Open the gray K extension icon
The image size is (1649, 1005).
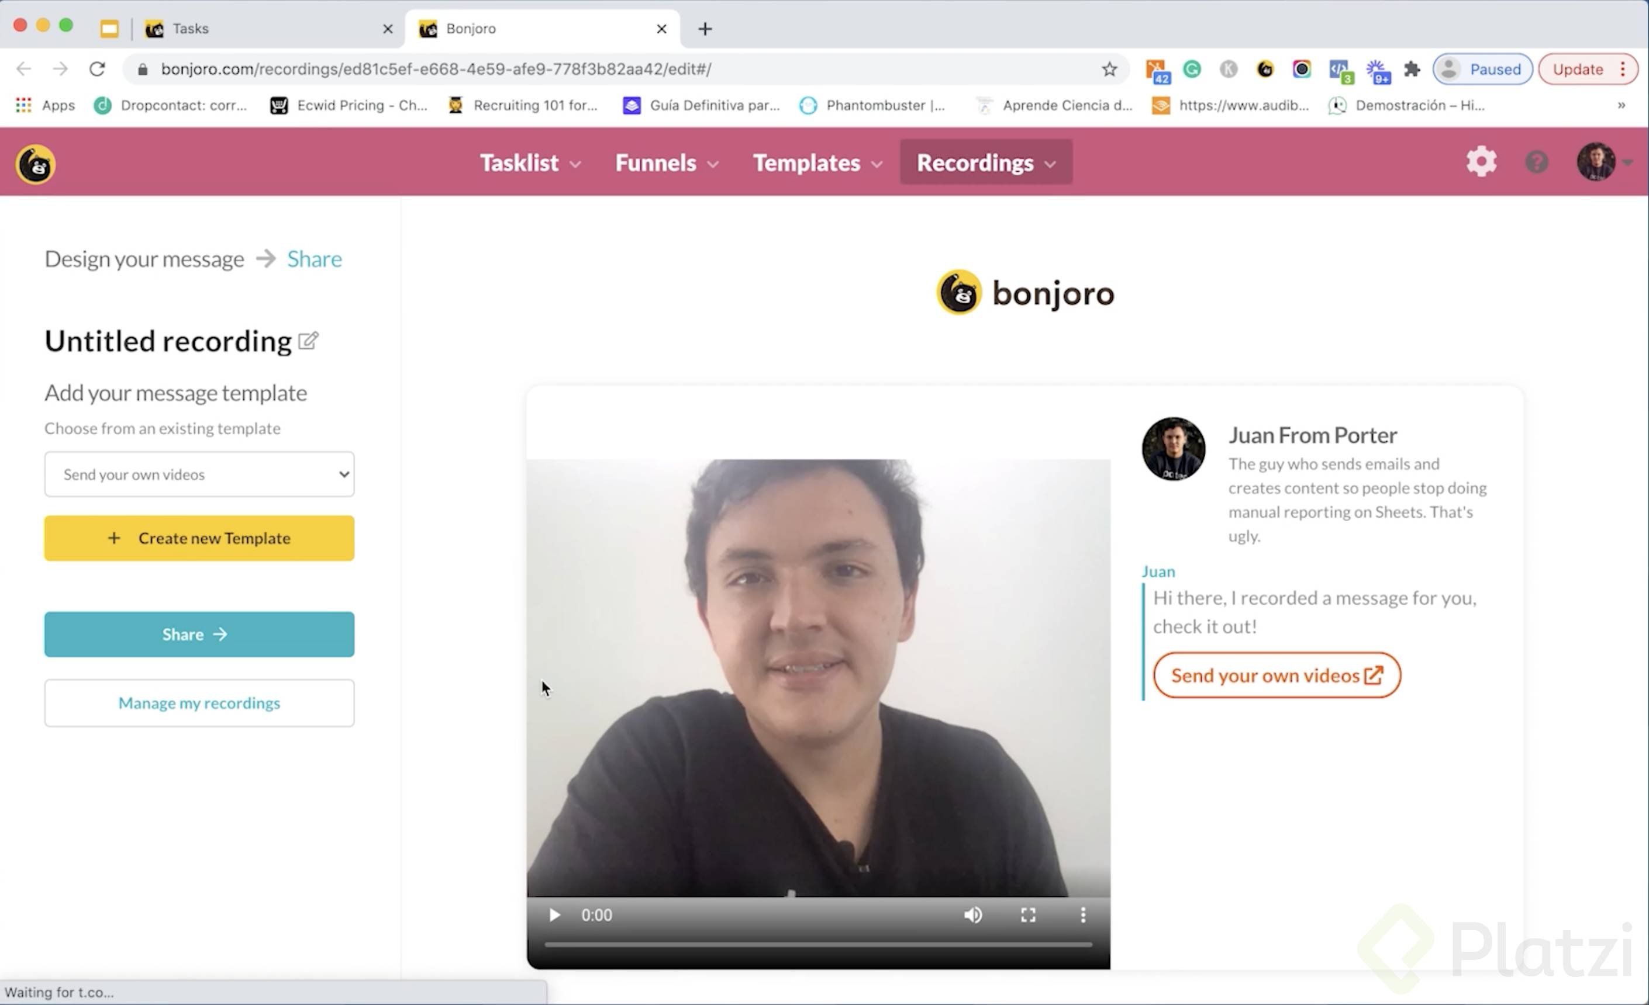(x=1228, y=69)
